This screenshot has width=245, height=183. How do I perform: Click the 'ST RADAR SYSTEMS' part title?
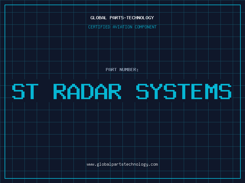(122, 91)
